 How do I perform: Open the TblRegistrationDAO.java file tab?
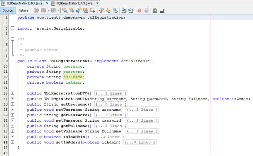(75, 3)
